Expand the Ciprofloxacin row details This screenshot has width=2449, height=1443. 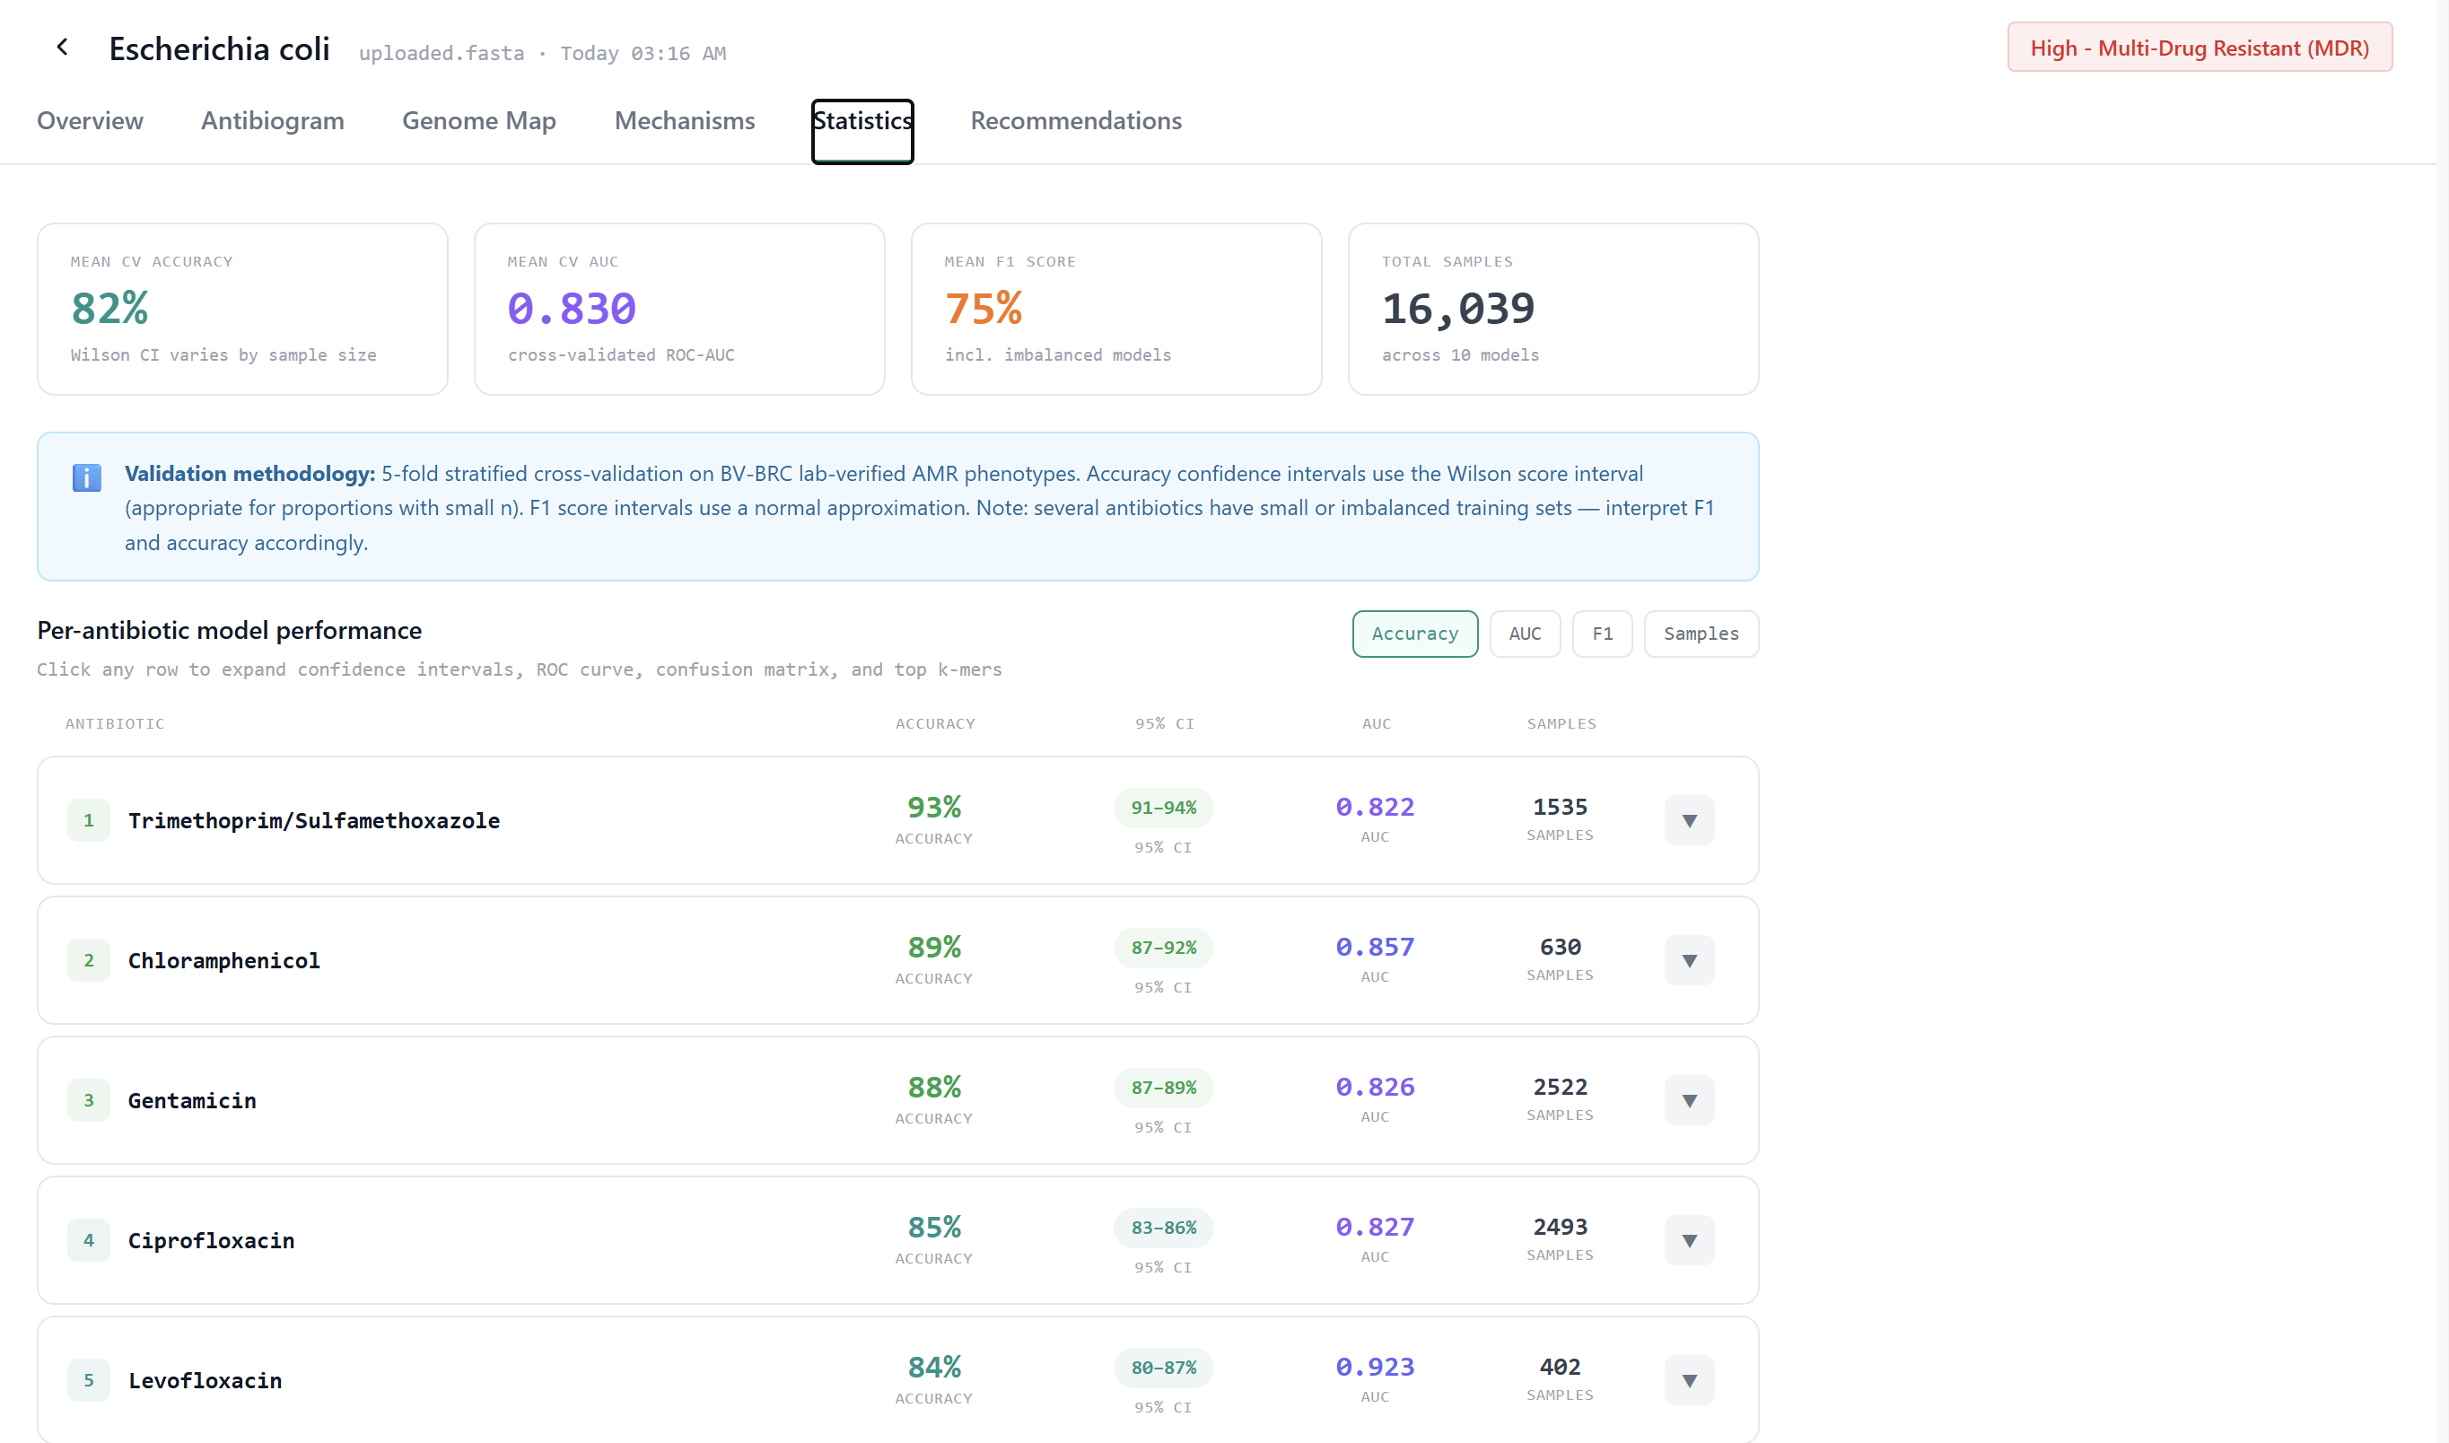[x=1689, y=1241]
